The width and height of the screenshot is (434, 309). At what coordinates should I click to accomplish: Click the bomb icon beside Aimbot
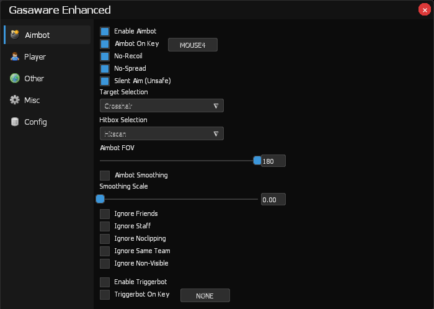[x=14, y=35]
